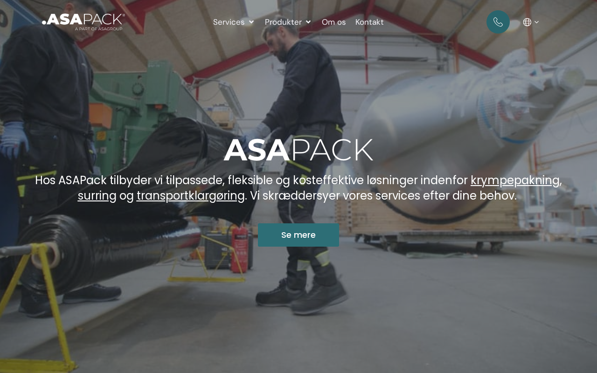Click the Se mere button
The image size is (597, 373).
tap(298, 235)
